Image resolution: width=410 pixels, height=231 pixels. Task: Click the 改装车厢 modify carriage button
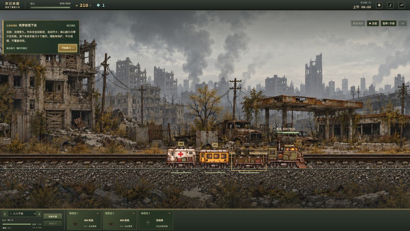pyautogui.click(x=53, y=217)
